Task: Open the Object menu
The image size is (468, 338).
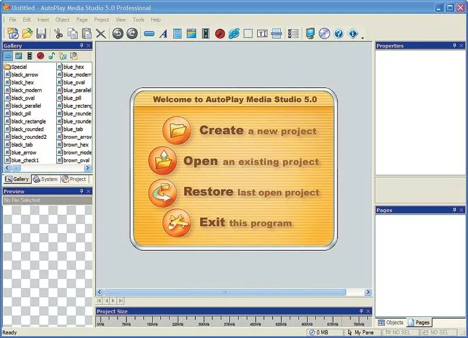Action: pyautogui.click(x=63, y=20)
